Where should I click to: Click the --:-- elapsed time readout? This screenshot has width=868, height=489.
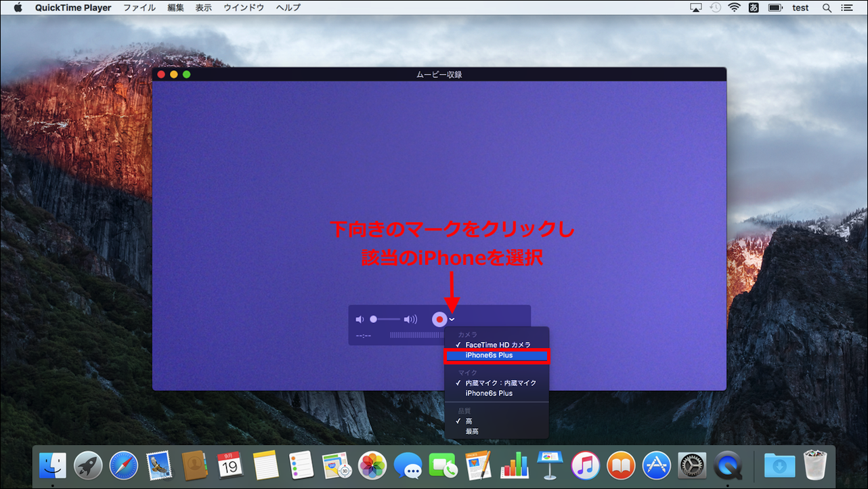363,335
